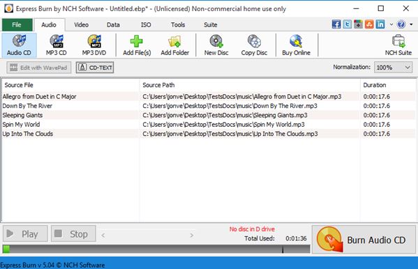Sort by the Duration column header
Viewport: 418px width, 269px height.
tap(387, 85)
